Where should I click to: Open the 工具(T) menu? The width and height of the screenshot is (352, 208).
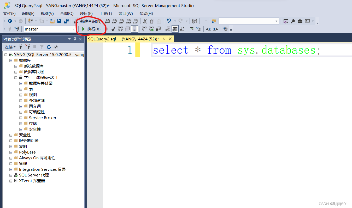pyautogui.click(x=105, y=13)
